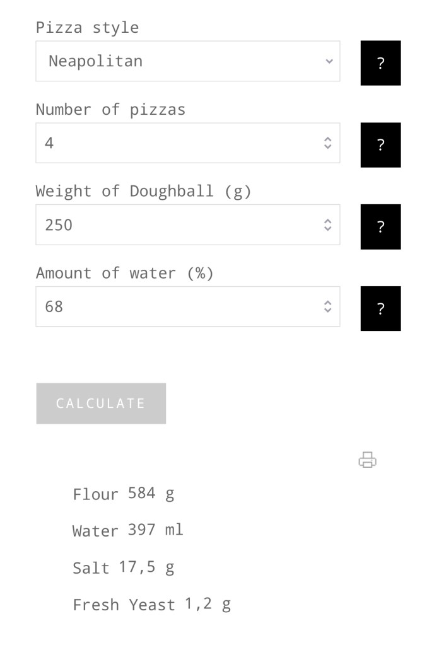Decrease the number of pizzas by one
This screenshot has width=422, height=645.
[327, 147]
